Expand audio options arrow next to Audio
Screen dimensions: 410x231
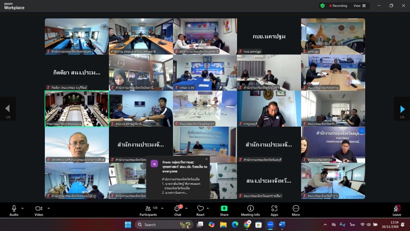click(22, 208)
